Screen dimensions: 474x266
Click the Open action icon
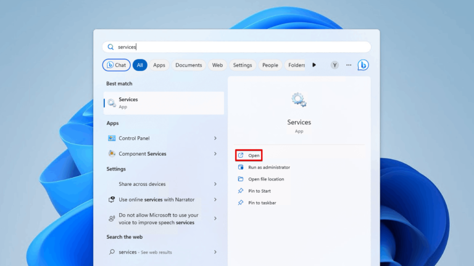pos(241,155)
